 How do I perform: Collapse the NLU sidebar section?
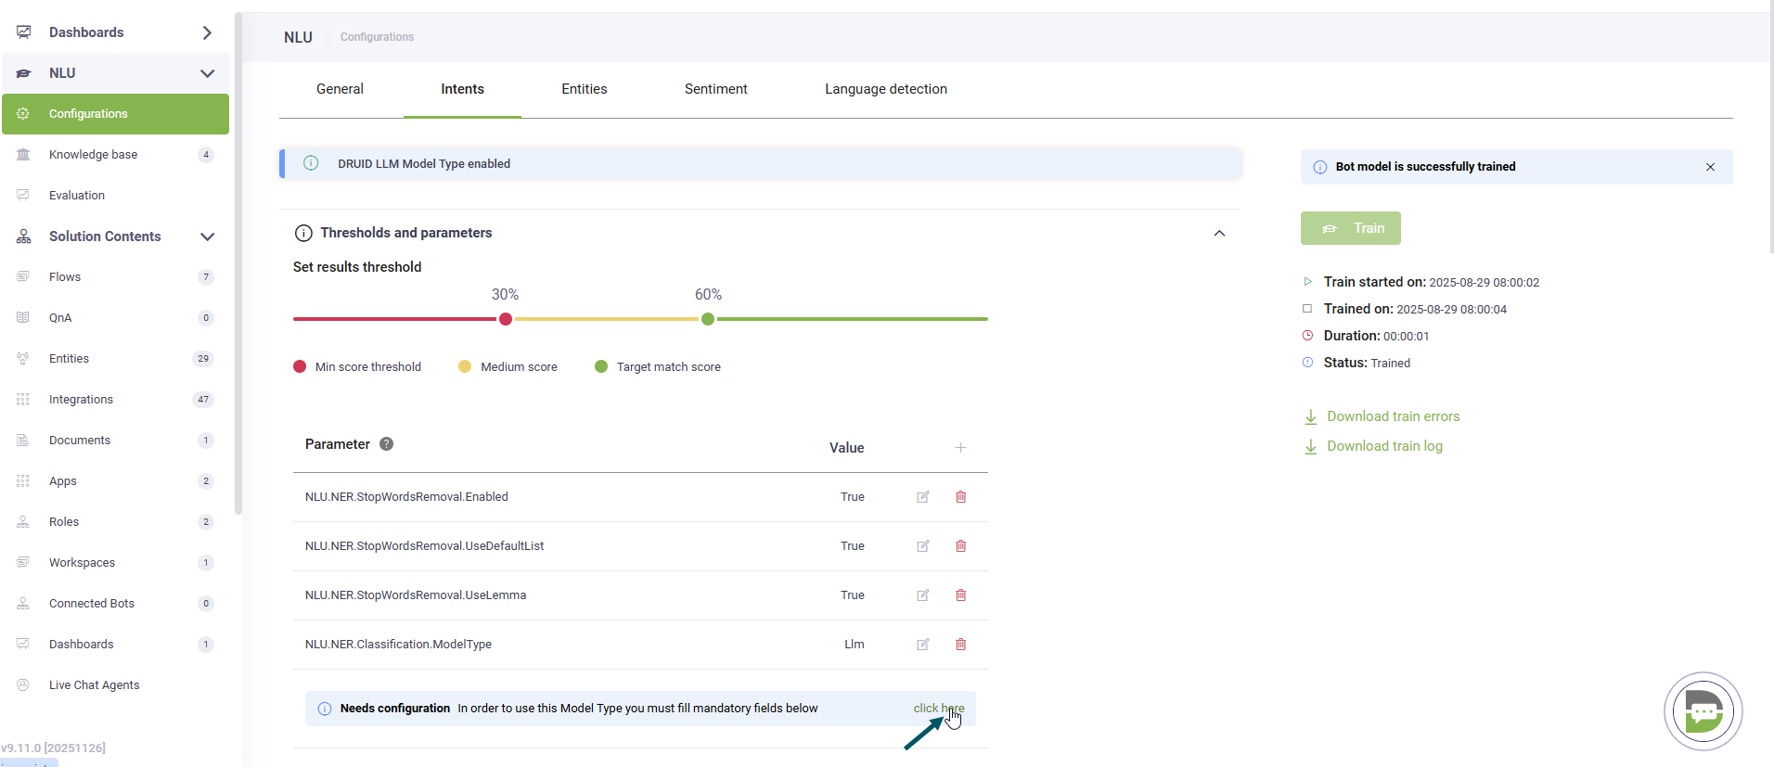[207, 73]
